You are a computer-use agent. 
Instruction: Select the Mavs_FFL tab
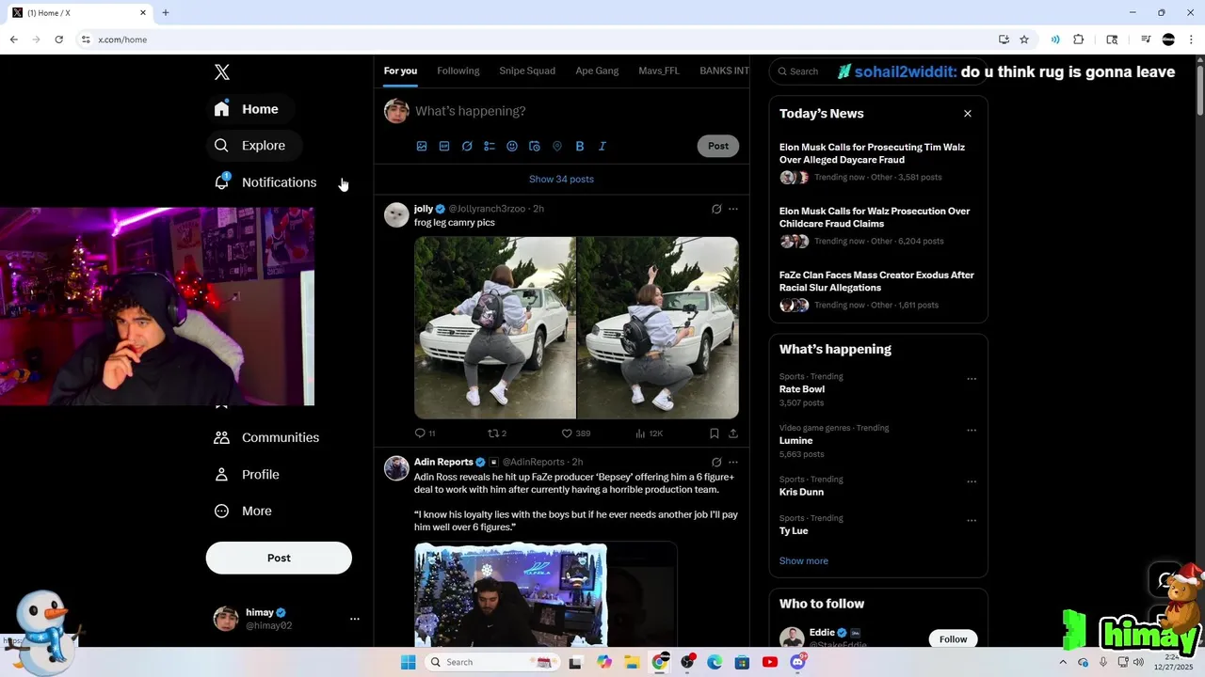659,71
